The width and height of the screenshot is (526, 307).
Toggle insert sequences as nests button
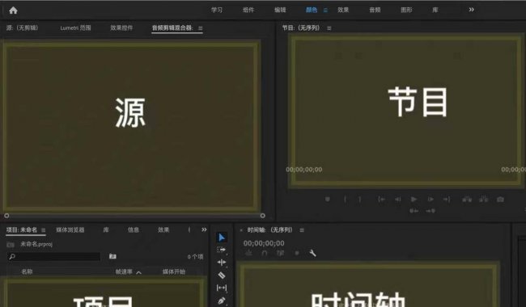[x=249, y=253]
